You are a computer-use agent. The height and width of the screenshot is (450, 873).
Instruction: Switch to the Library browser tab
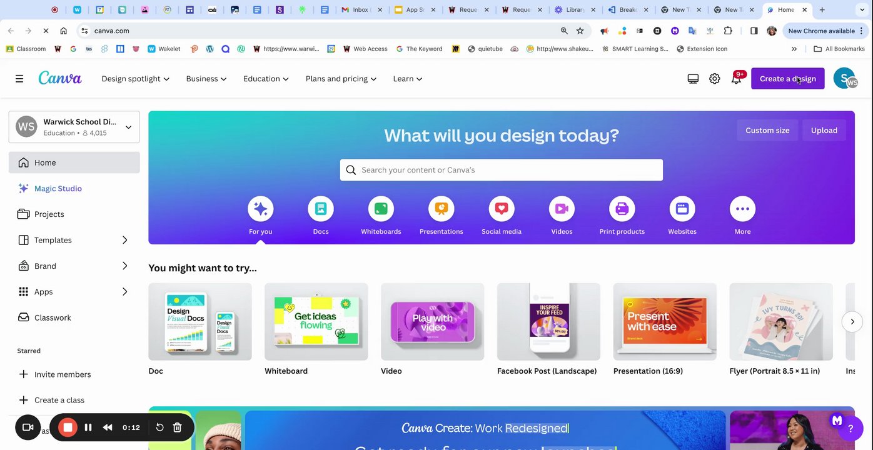575,10
